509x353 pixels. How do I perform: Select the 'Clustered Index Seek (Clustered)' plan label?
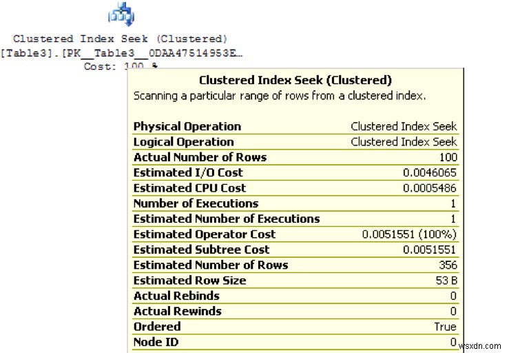coord(120,39)
